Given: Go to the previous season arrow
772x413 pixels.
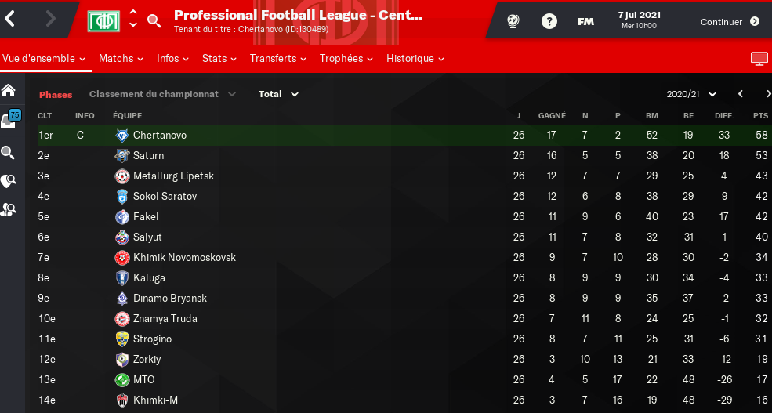Looking at the screenshot, I should click(x=740, y=94).
